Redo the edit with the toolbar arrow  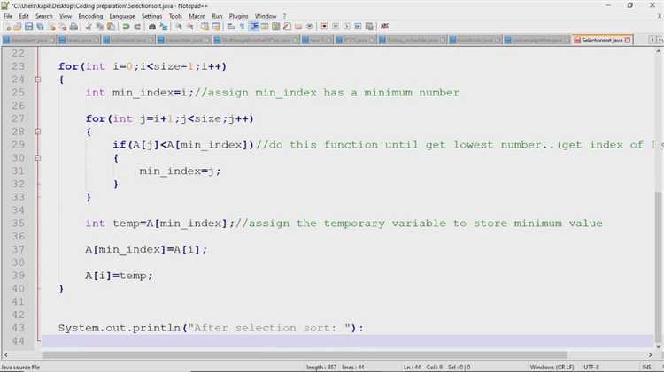(x=137, y=27)
